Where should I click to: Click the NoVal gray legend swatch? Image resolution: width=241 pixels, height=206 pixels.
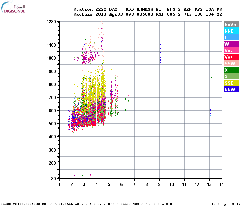(x=231, y=24)
